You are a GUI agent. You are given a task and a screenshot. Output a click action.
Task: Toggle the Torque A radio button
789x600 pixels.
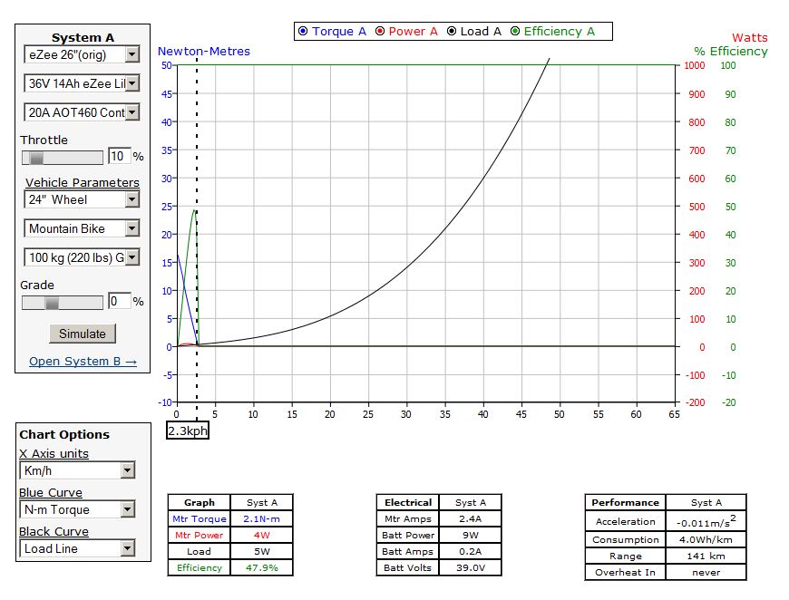coord(303,32)
